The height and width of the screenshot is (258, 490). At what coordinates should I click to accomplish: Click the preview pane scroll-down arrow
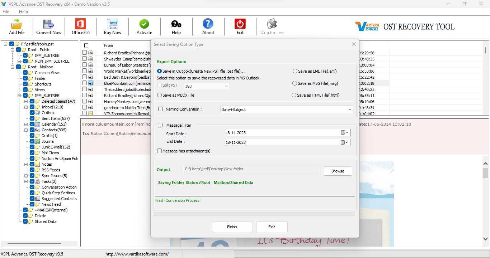(x=485, y=239)
